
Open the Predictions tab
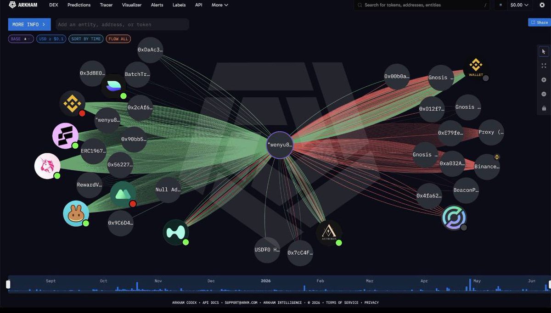click(x=79, y=5)
